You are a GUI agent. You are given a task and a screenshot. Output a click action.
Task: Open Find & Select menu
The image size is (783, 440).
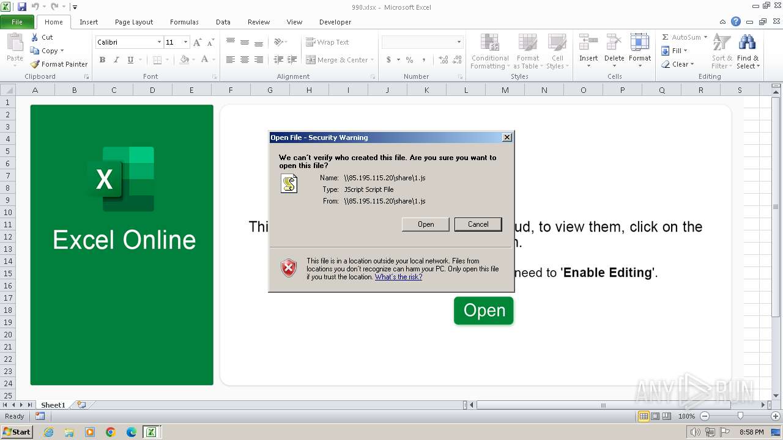coord(748,51)
